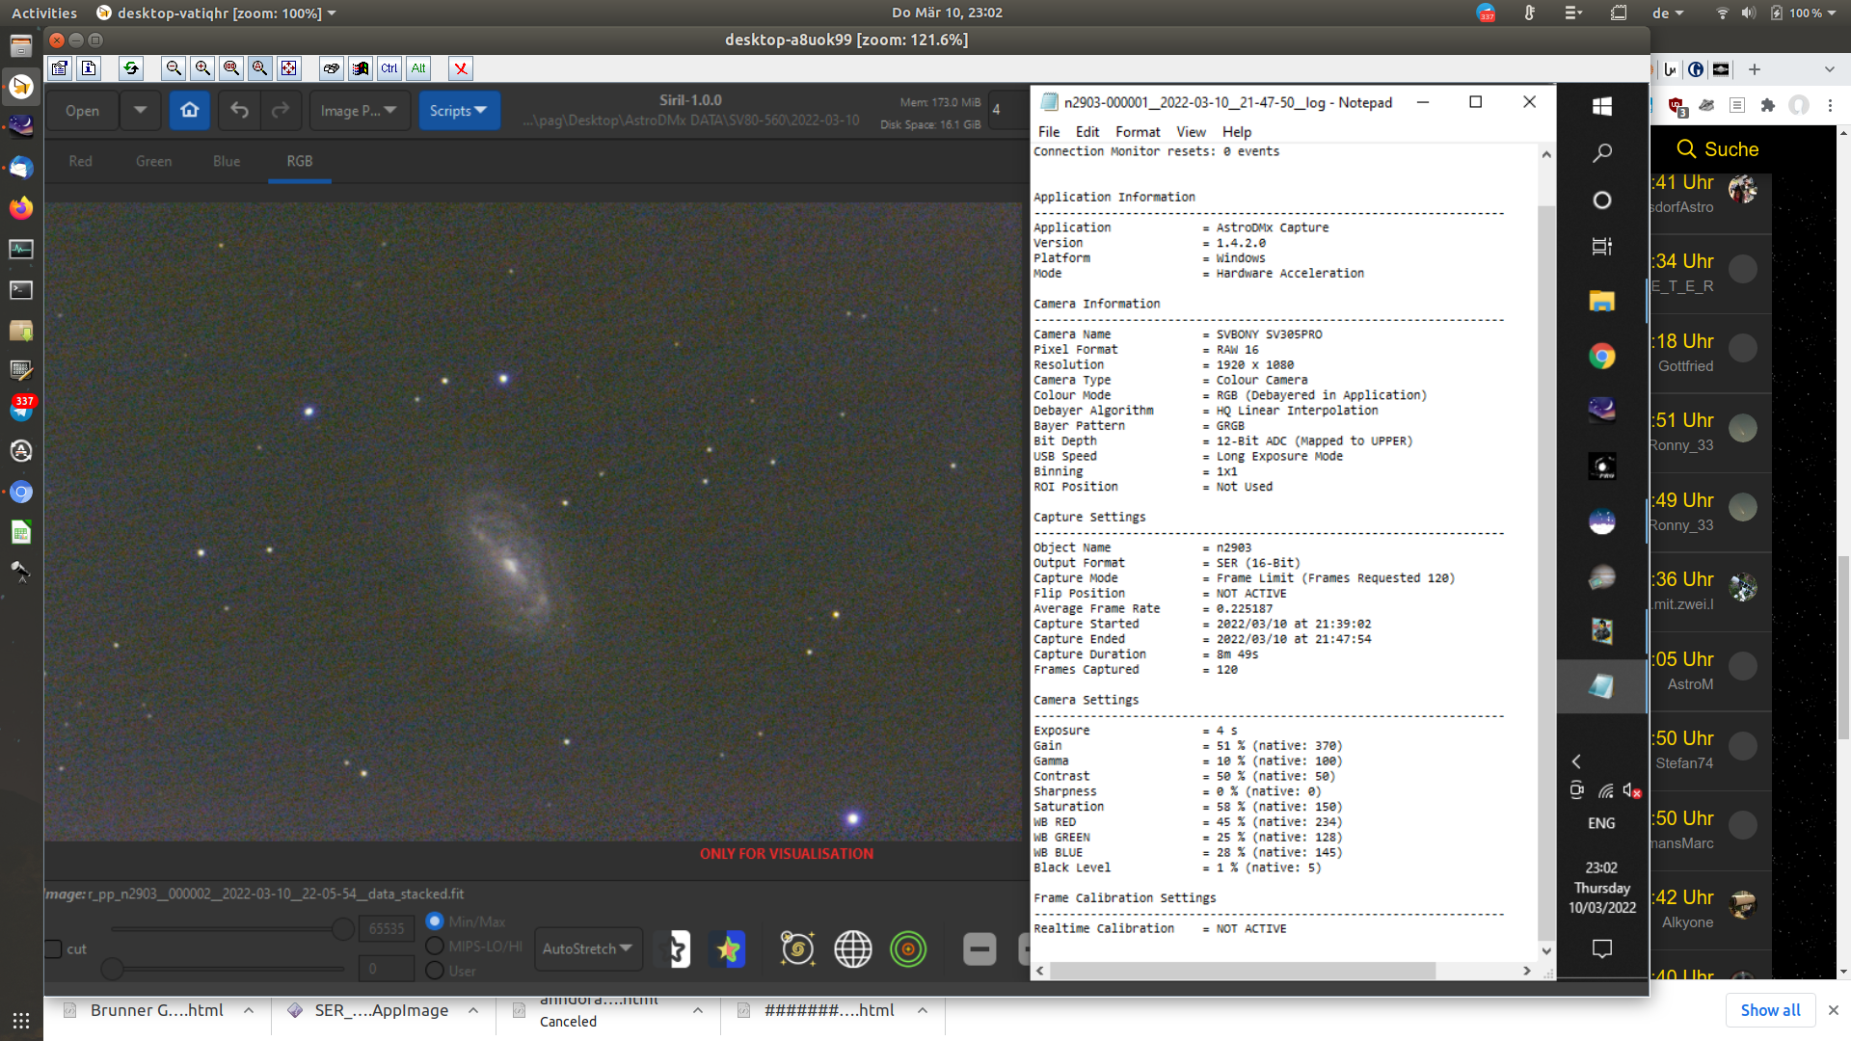Disconnect the remote session with red X
The image size is (1851, 1041).
click(x=461, y=68)
